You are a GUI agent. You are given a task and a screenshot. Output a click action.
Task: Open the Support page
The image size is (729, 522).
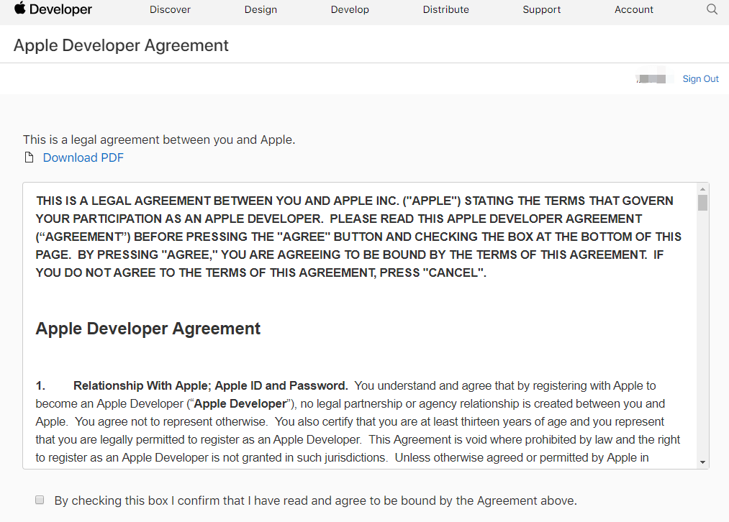pos(541,9)
